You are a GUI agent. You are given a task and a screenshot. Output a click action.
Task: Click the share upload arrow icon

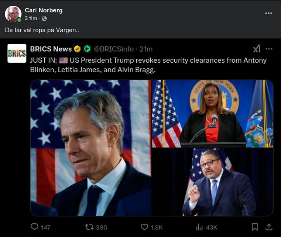coord(269,227)
